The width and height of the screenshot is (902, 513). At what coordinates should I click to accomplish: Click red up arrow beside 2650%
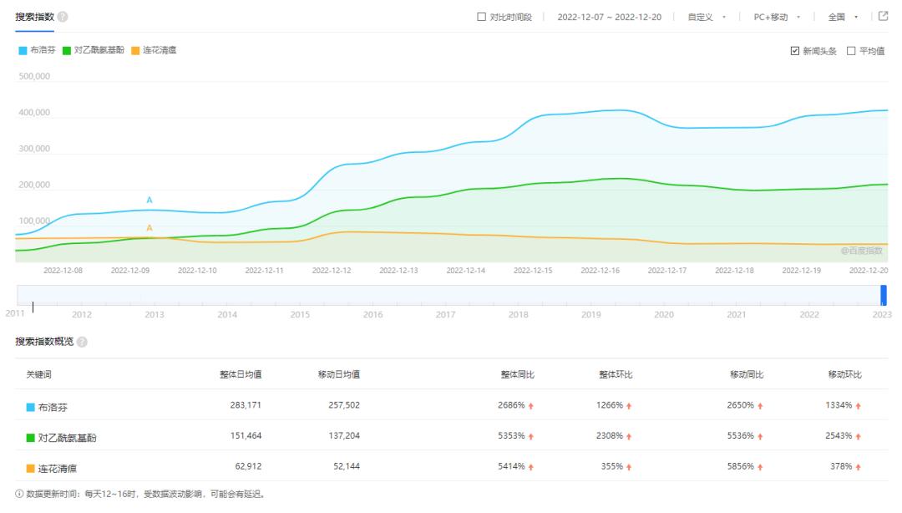(x=761, y=406)
